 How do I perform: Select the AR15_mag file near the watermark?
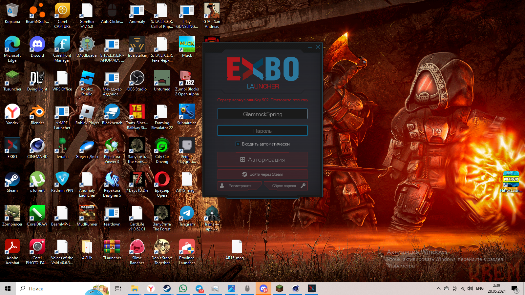237,250
